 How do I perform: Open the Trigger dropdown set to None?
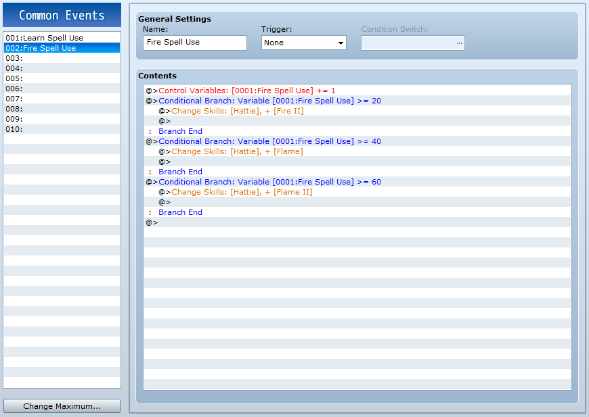coord(303,43)
